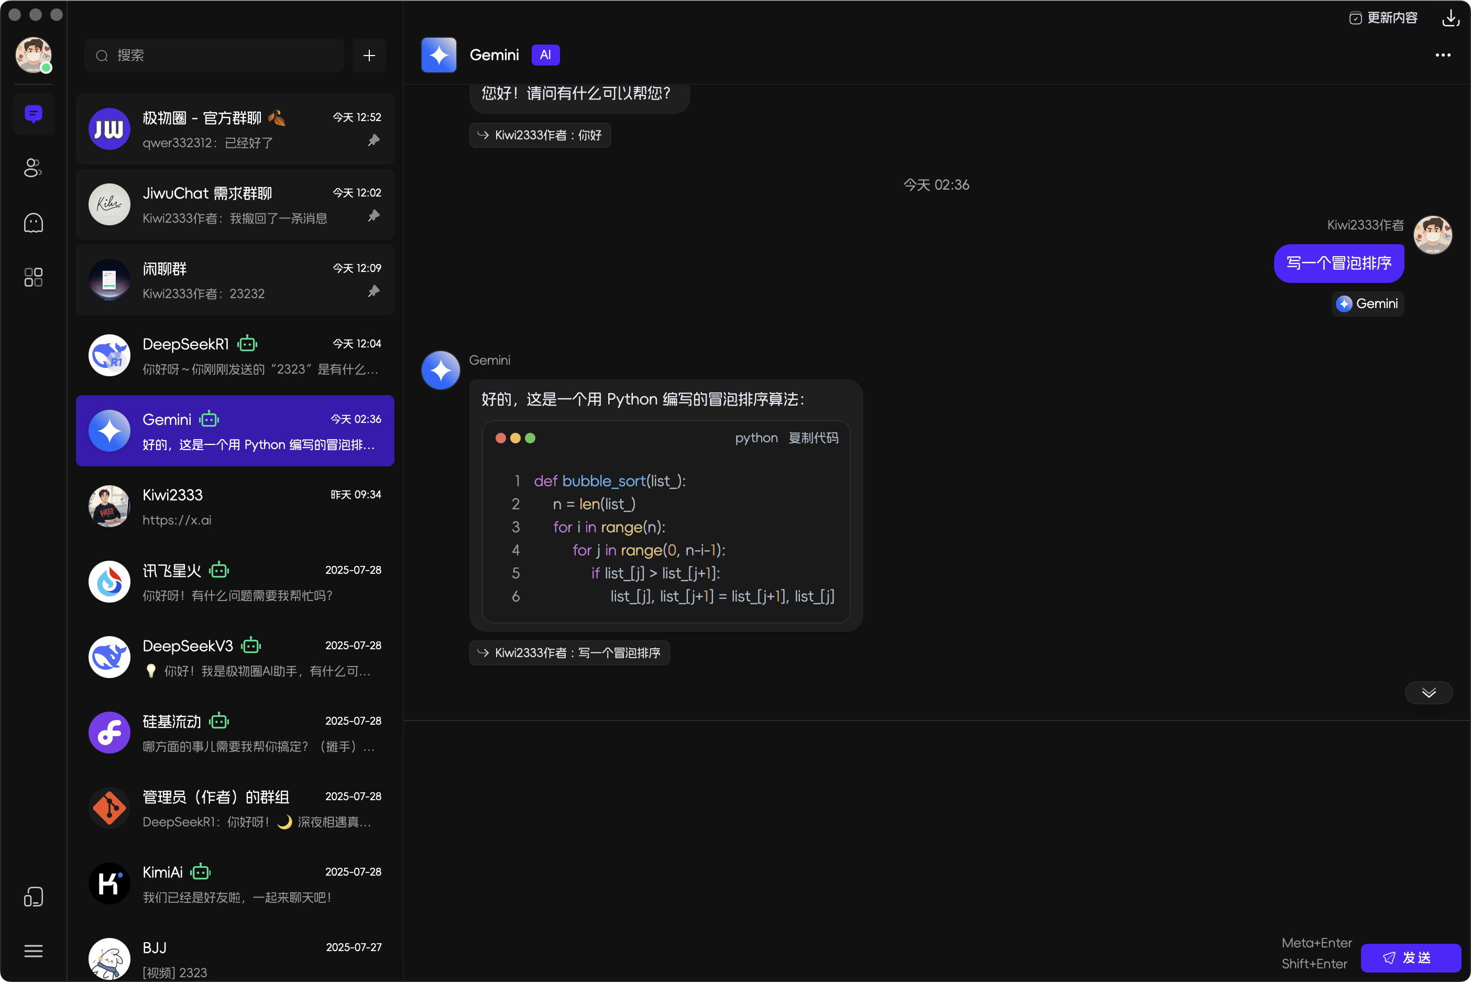Image resolution: width=1471 pixels, height=982 pixels.
Task: Click the Shift+Enter shortcut hint text
Action: point(1314,964)
